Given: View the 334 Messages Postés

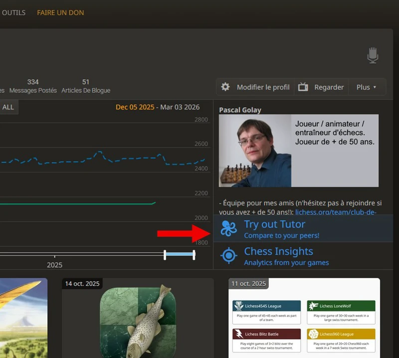Looking at the screenshot, I should click(x=33, y=86).
